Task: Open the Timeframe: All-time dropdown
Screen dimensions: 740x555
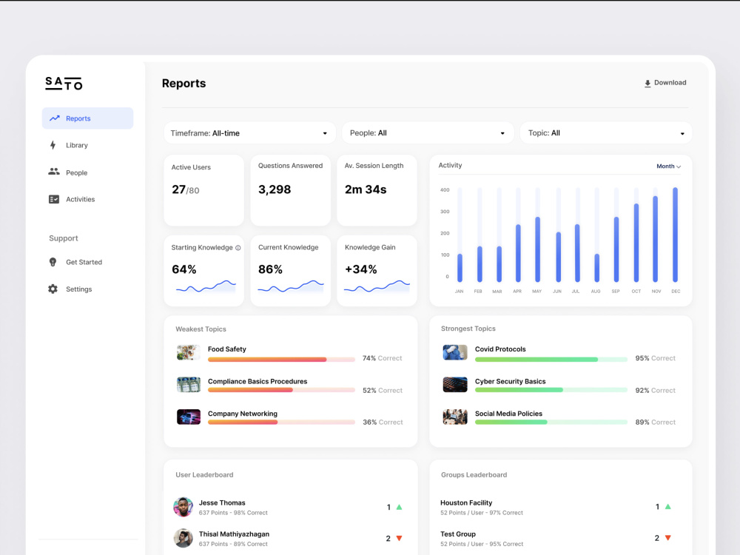Action: tap(249, 133)
